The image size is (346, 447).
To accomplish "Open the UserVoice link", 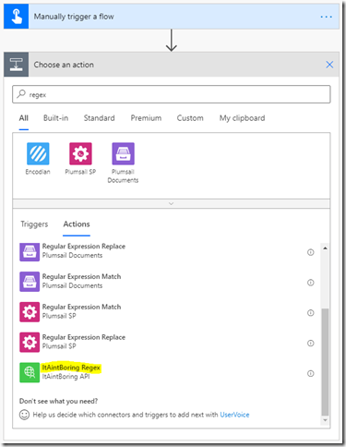I will tap(234, 415).
